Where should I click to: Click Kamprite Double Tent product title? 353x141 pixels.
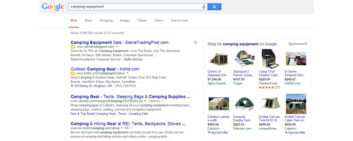(243, 118)
